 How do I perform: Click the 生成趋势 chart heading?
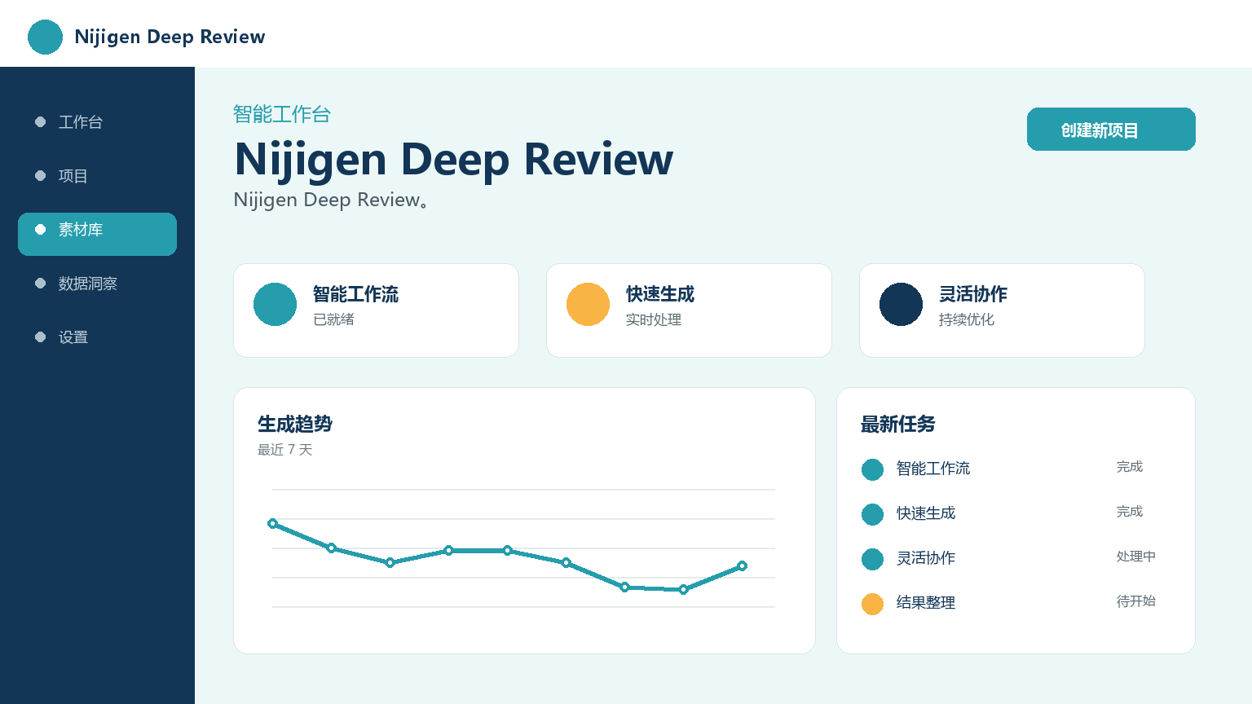295,425
